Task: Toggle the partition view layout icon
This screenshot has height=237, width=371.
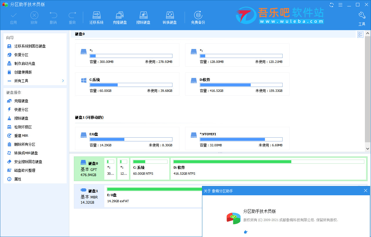Action: pos(361,35)
